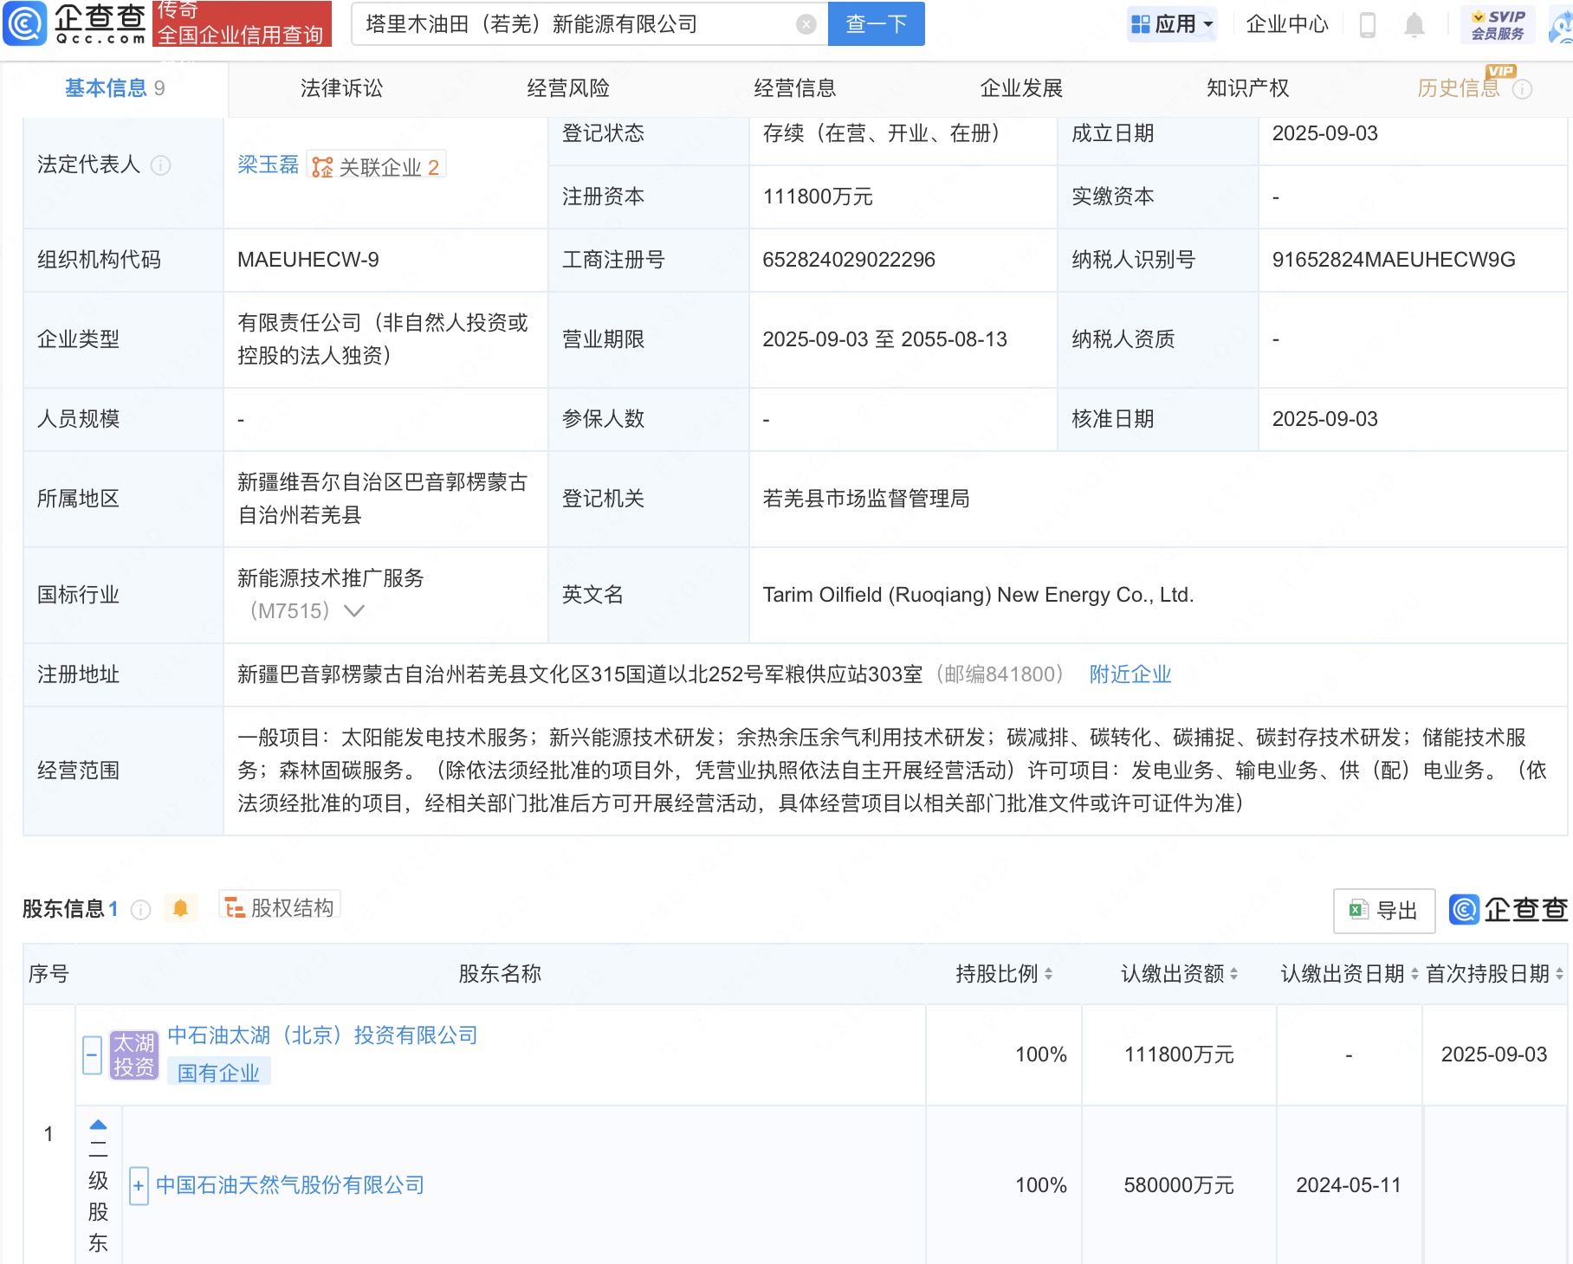Open 中国石油天然气股份有限公司 link

[x=290, y=1185]
